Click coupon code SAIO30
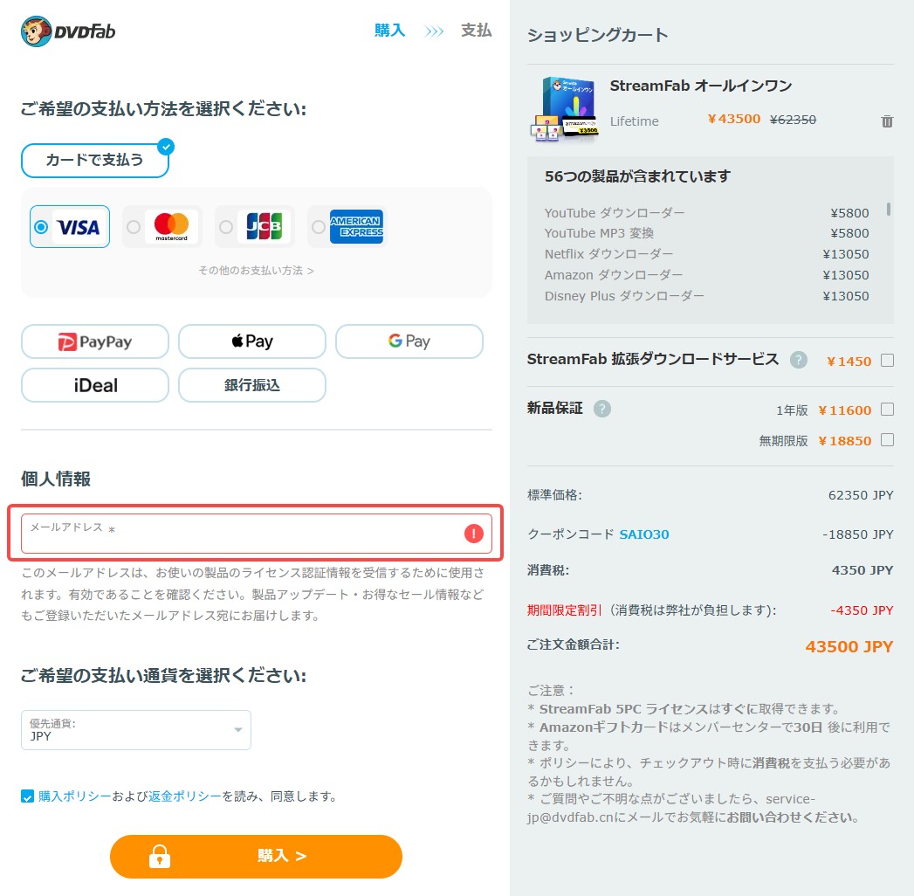The image size is (914, 896). [643, 534]
